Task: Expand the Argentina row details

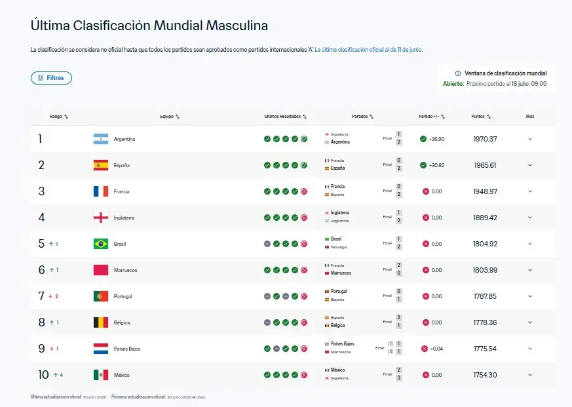Action: point(530,139)
